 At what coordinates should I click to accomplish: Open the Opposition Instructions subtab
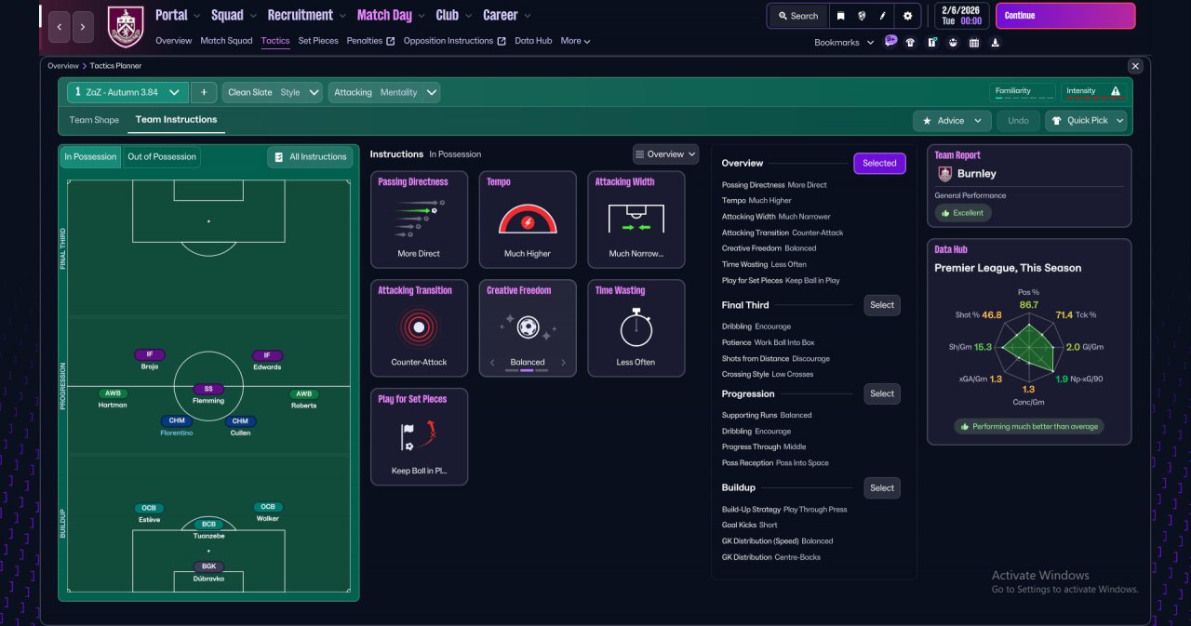pyautogui.click(x=455, y=41)
